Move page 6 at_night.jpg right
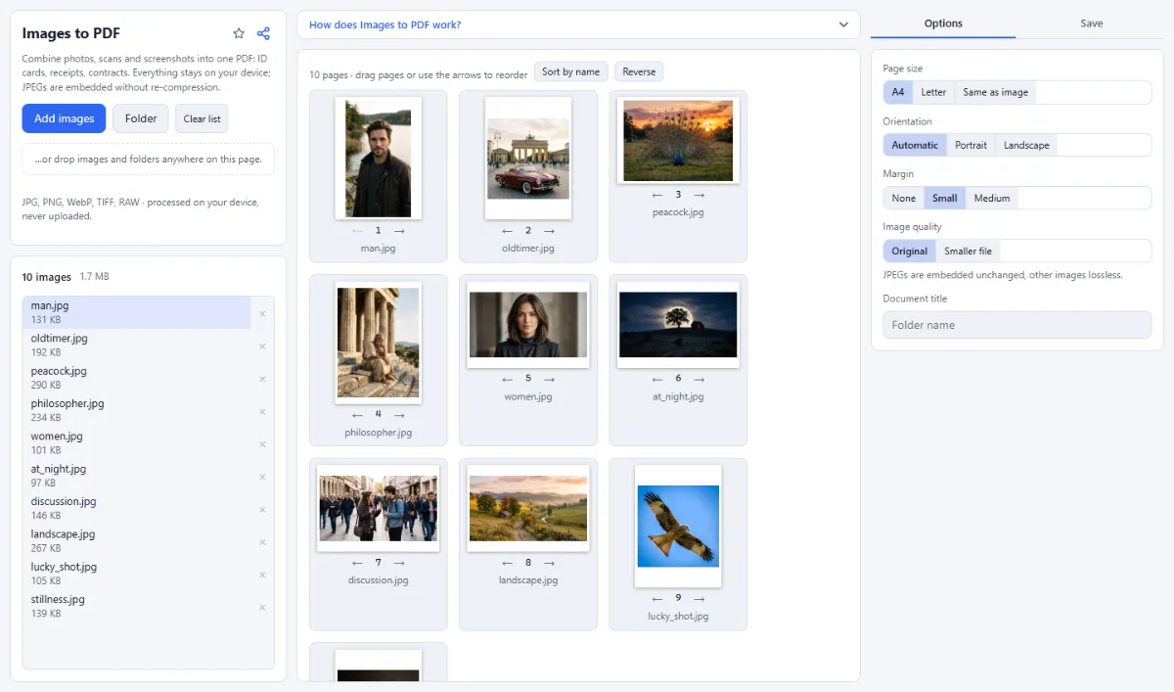 [699, 379]
